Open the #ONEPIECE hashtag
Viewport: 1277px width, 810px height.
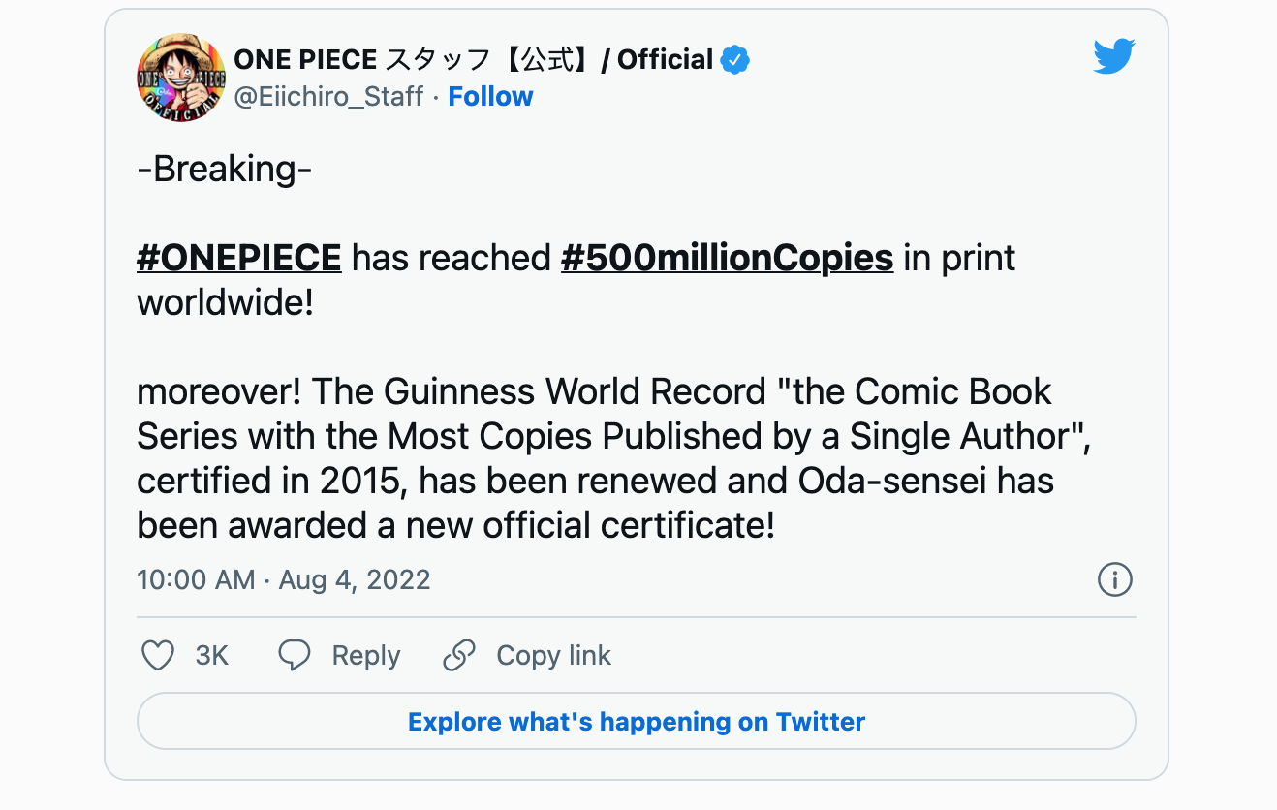238,258
